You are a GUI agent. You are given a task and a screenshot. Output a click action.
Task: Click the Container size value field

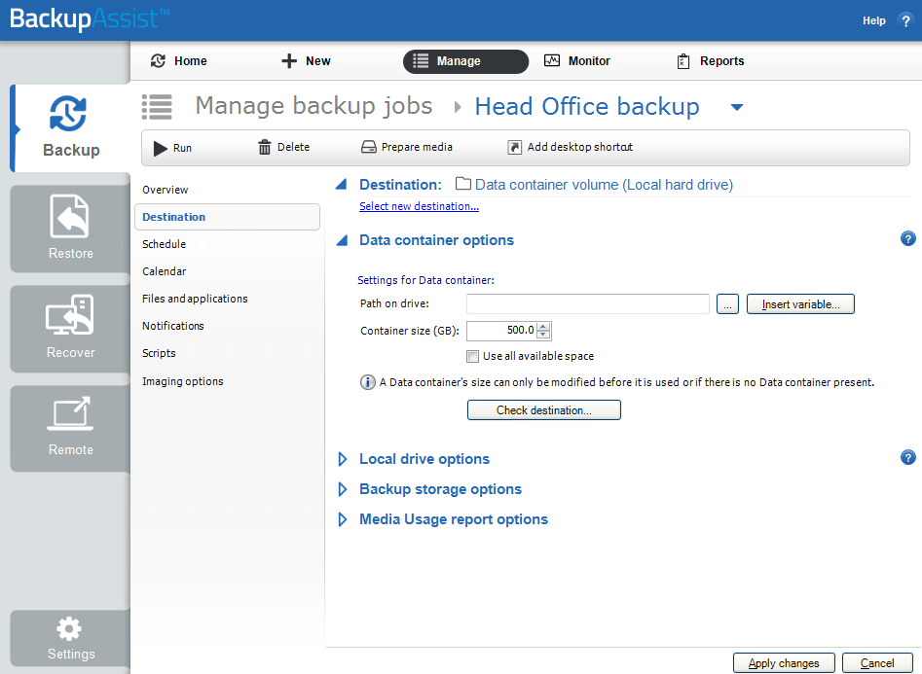click(x=501, y=331)
